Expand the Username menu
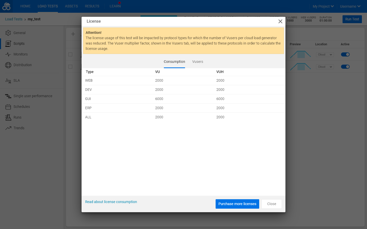Image resolution: width=367 pixels, height=229 pixels. tap(350, 6)
